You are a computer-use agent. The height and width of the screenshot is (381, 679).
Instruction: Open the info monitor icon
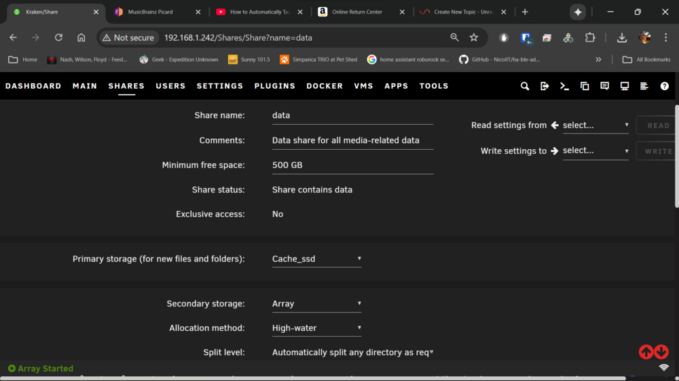click(625, 86)
